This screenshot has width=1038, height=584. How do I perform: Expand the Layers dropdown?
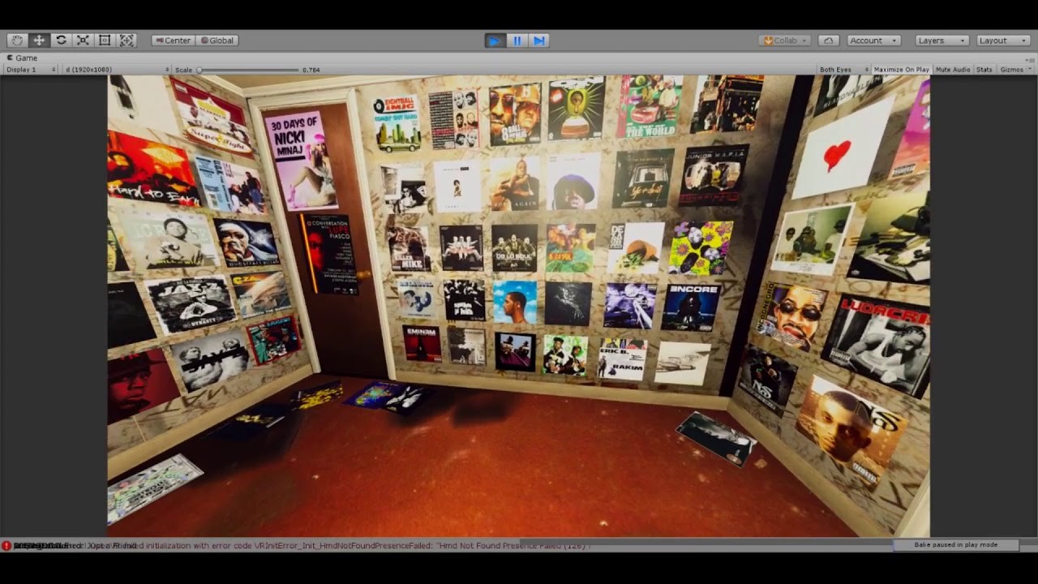tap(941, 41)
